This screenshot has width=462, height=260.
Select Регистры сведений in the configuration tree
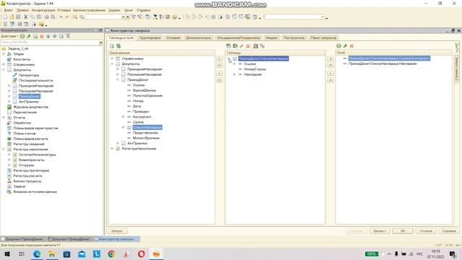tap(29, 144)
